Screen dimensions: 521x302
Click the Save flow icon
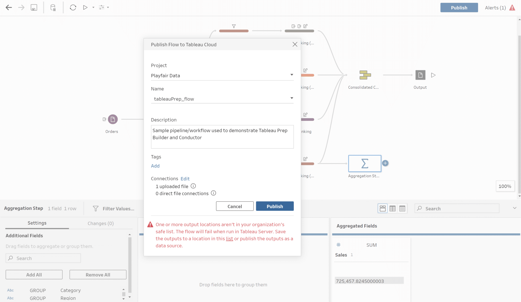[33, 7]
